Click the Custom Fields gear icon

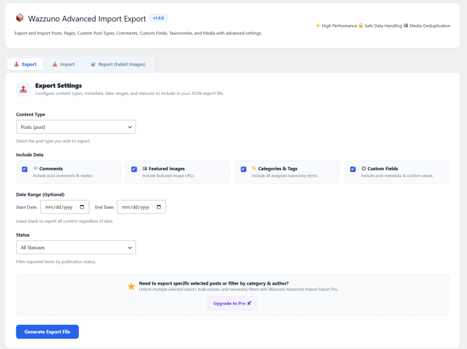(x=364, y=168)
